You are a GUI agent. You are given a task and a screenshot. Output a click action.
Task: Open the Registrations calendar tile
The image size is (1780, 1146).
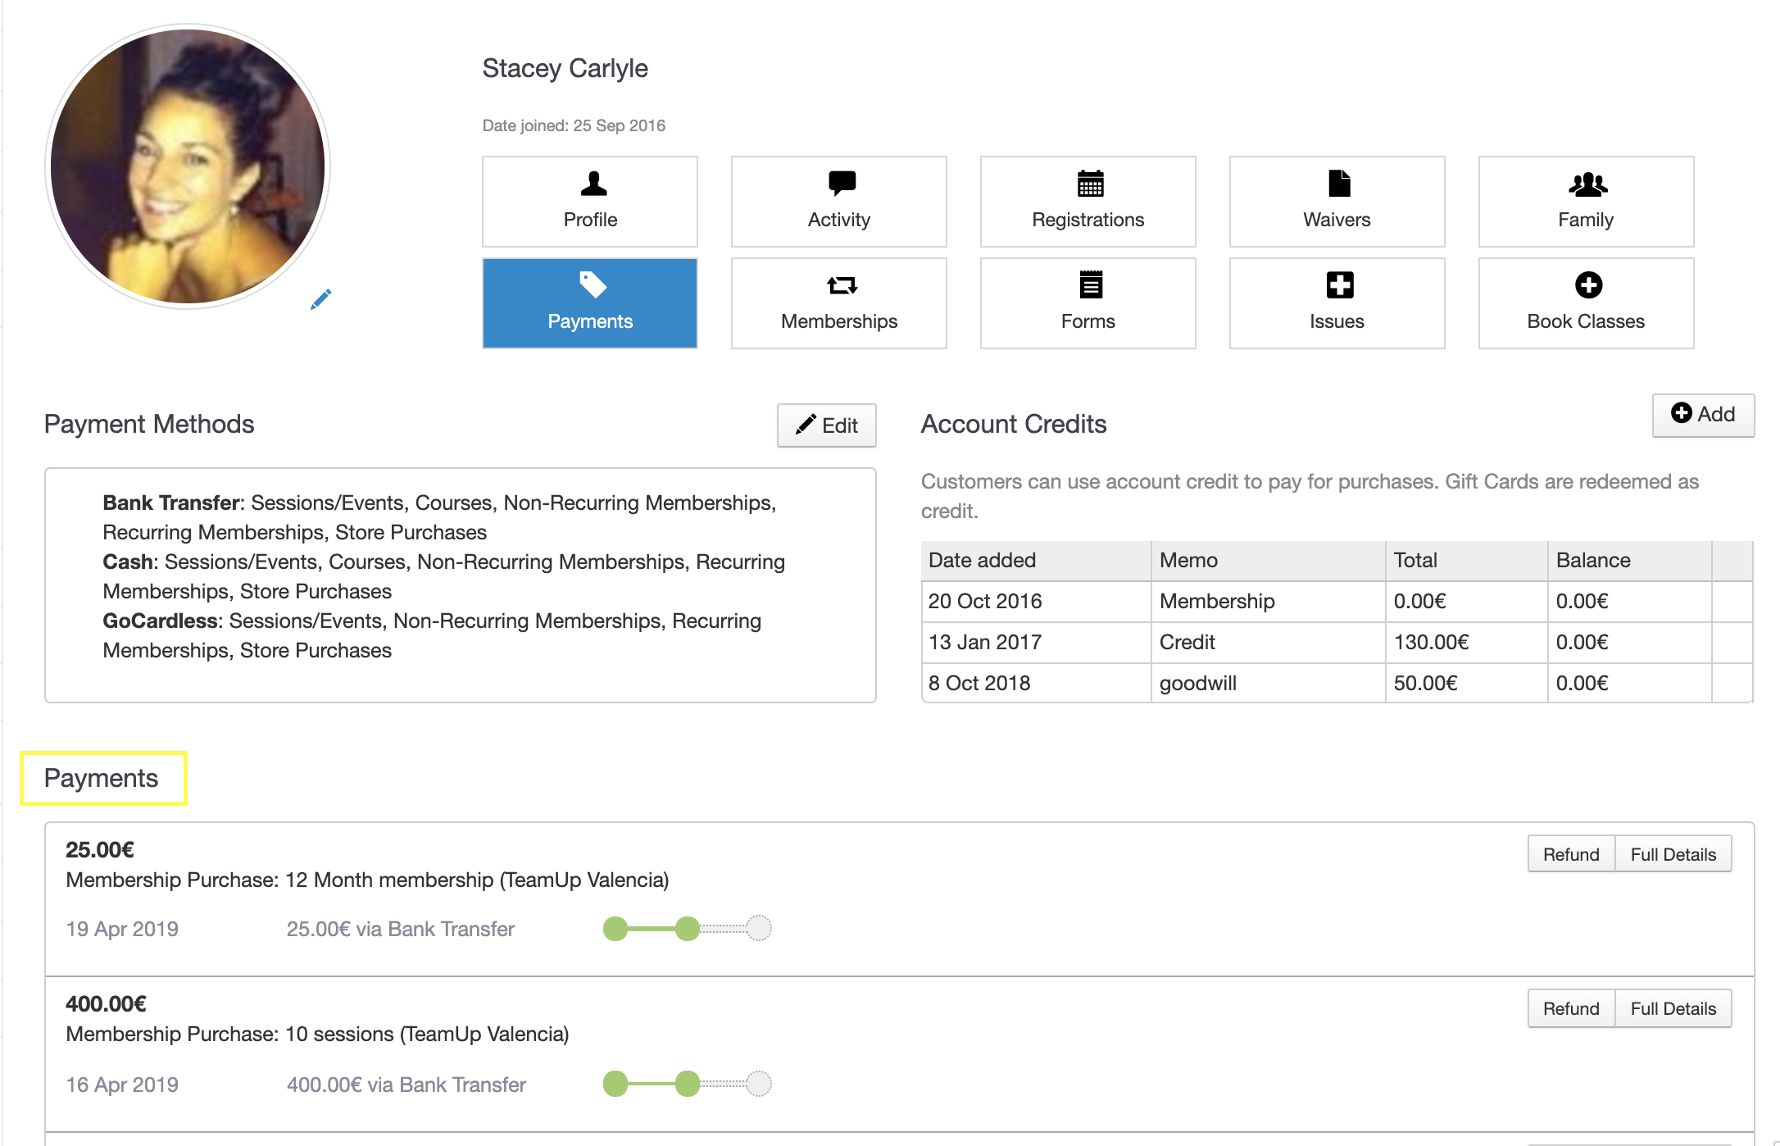pyautogui.click(x=1088, y=202)
